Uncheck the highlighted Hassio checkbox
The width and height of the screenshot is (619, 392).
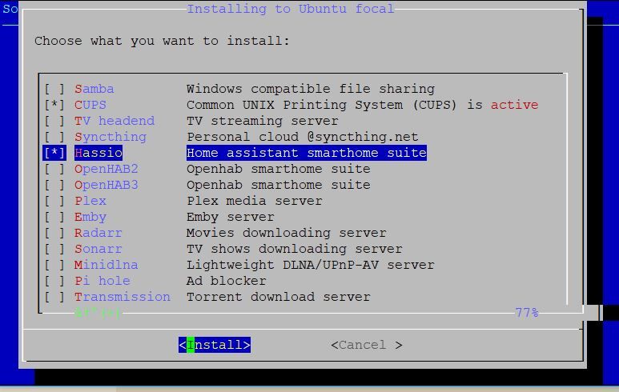(54, 153)
